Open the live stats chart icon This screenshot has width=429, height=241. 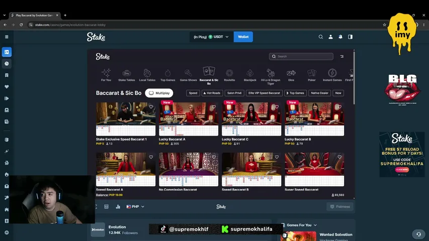(118, 206)
